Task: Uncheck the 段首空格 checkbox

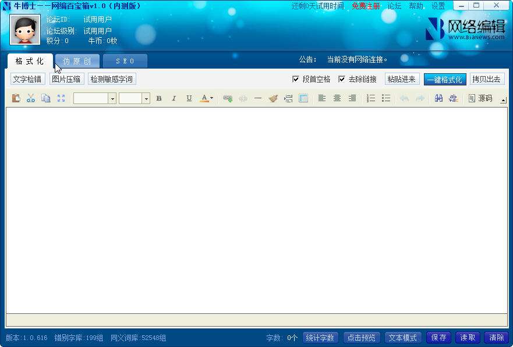Action: (295, 79)
